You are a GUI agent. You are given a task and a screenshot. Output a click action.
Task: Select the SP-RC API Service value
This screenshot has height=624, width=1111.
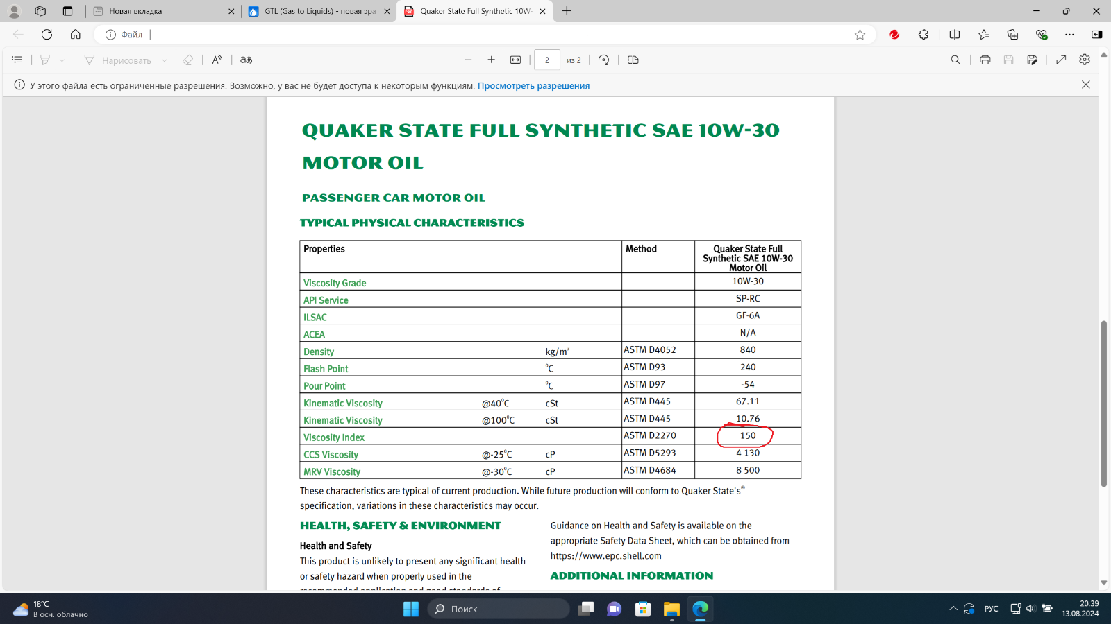(748, 298)
